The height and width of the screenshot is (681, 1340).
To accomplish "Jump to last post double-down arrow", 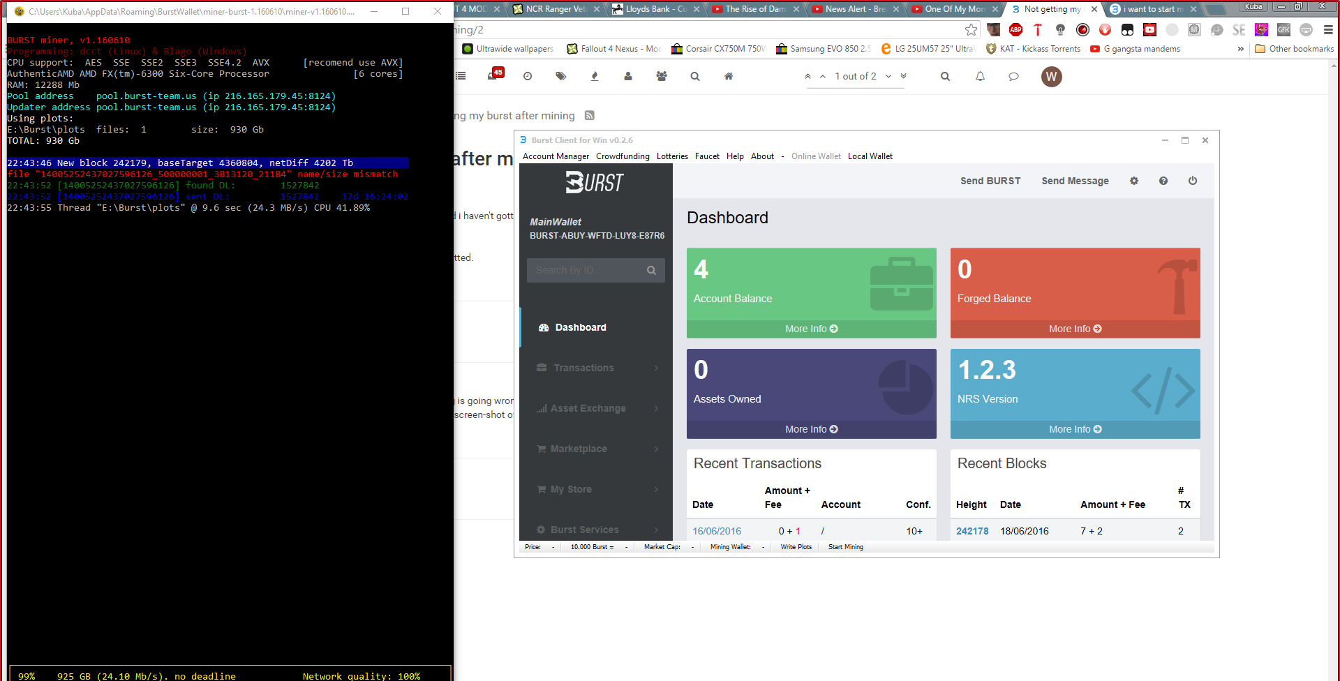I will coord(903,76).
